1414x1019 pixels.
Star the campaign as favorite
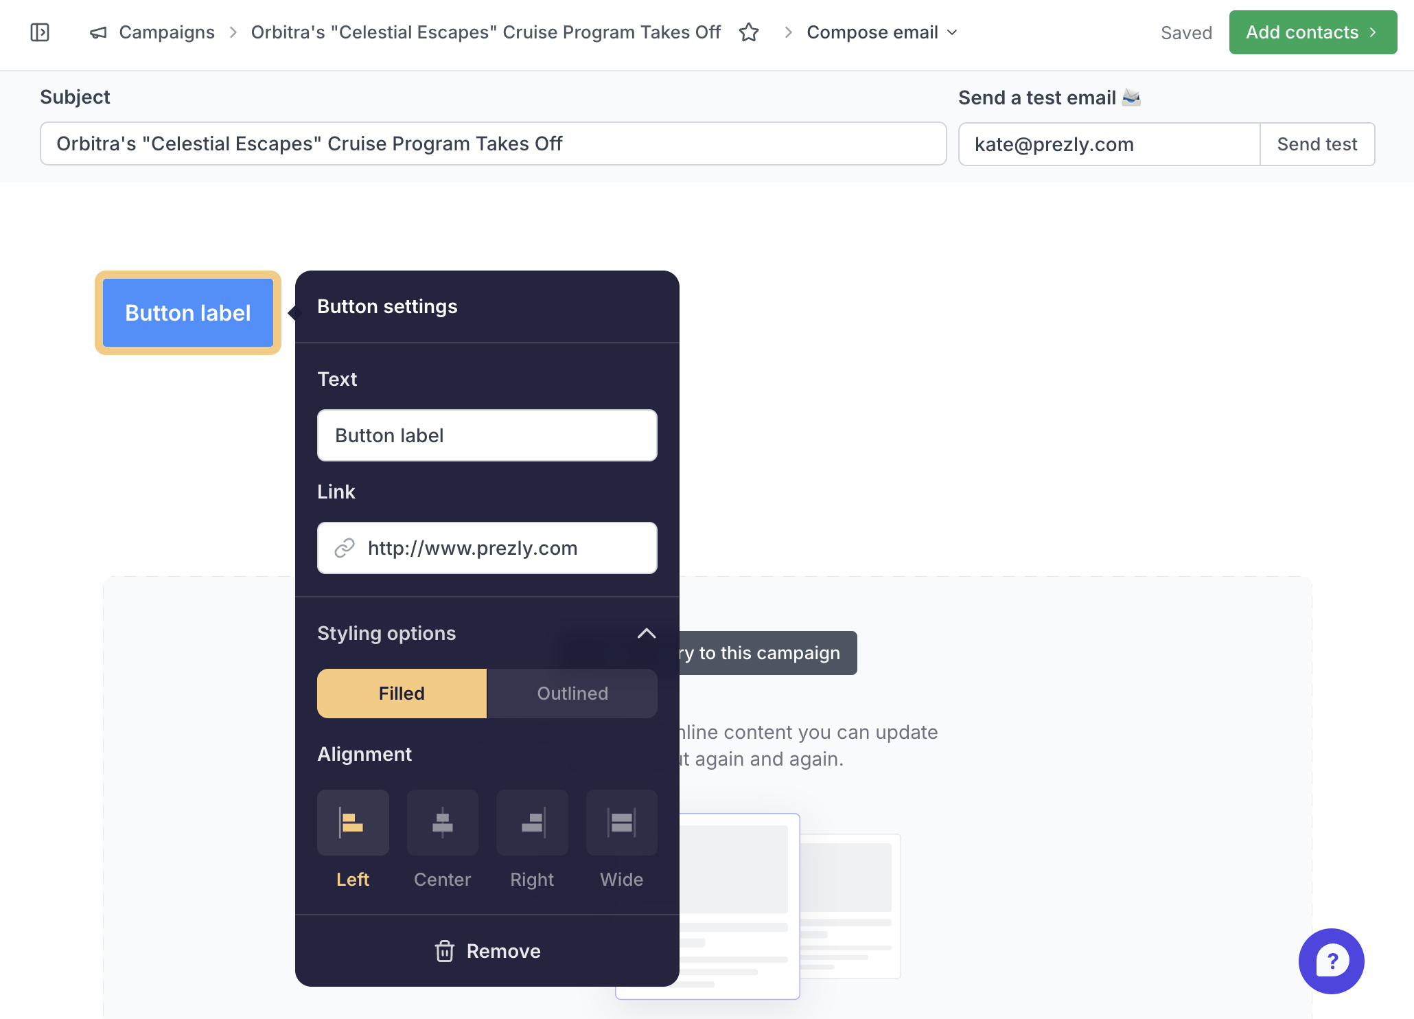pos(749,32)
